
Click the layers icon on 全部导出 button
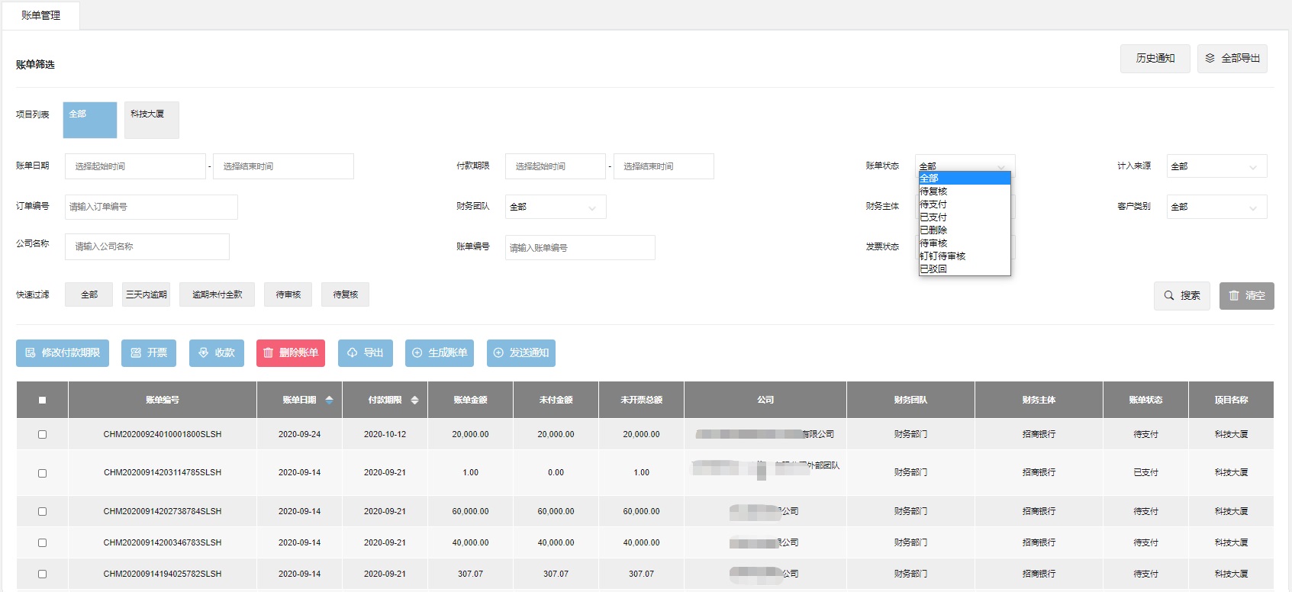coord(1210,58)
